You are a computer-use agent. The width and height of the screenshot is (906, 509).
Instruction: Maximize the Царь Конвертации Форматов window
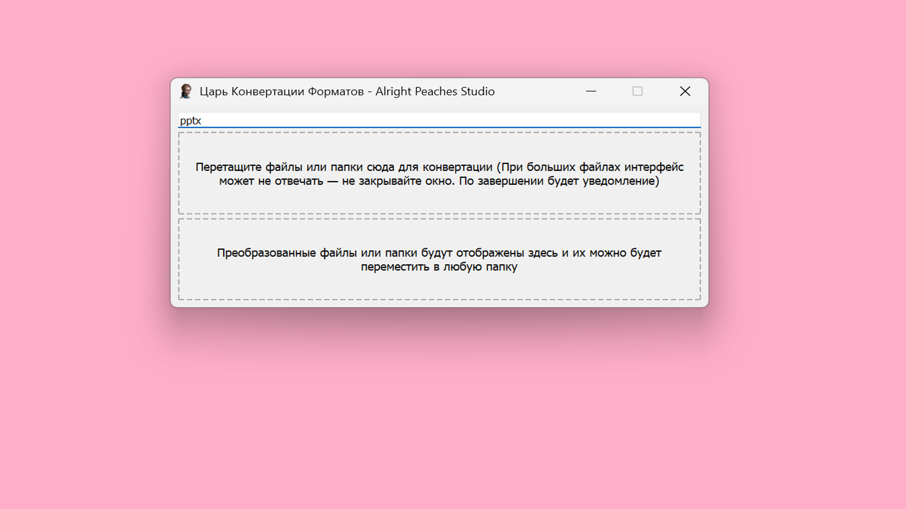click(638, 91)
